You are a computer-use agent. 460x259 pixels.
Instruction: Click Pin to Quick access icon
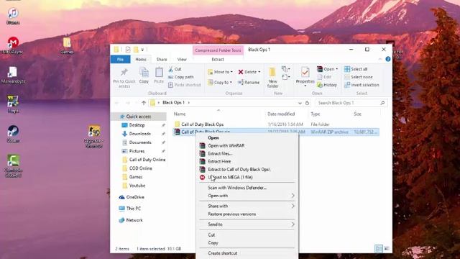124,78
